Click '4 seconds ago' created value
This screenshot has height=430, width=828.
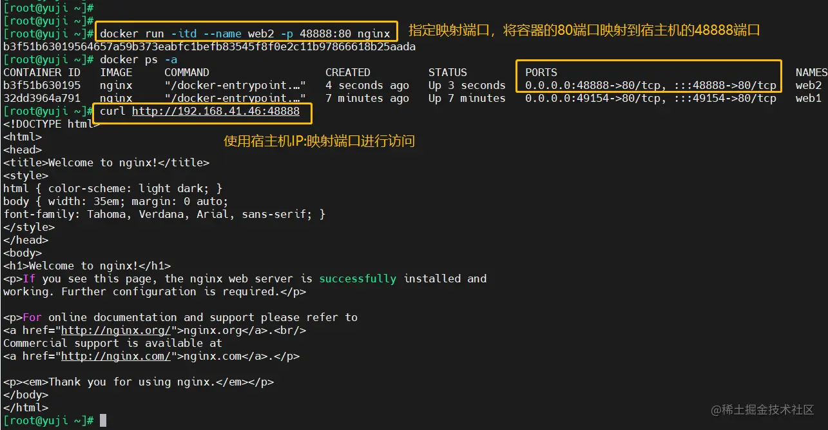(367, 85)
